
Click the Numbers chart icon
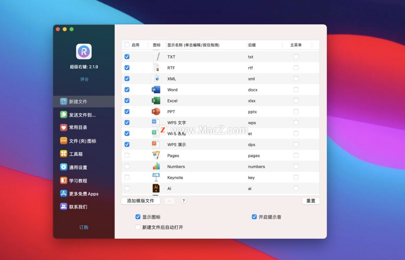[x=156, y=166]
